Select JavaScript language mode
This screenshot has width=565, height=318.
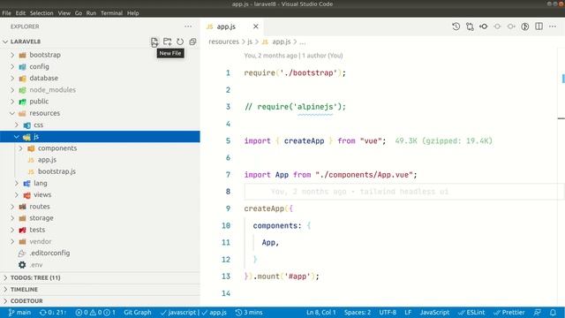pos(434,313)
